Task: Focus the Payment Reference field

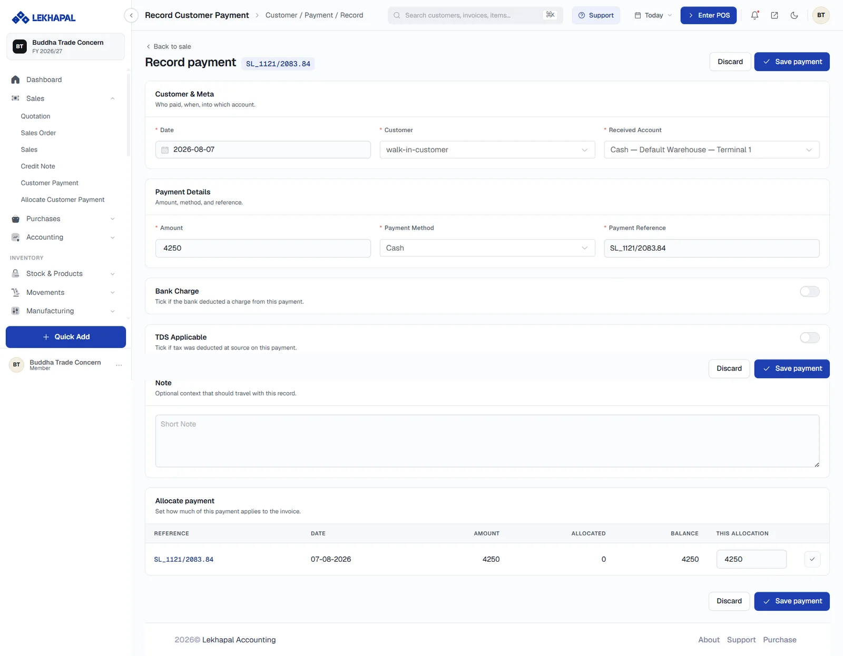Action: [x=711, y=248]
